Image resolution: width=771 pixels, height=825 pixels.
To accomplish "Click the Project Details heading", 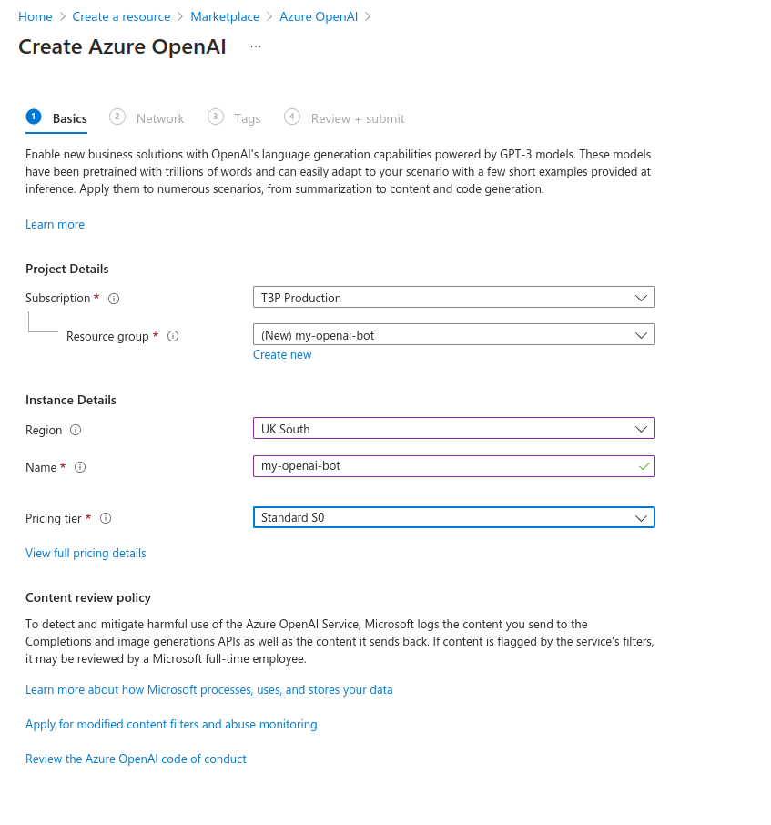I will click(x=66, y=269).
